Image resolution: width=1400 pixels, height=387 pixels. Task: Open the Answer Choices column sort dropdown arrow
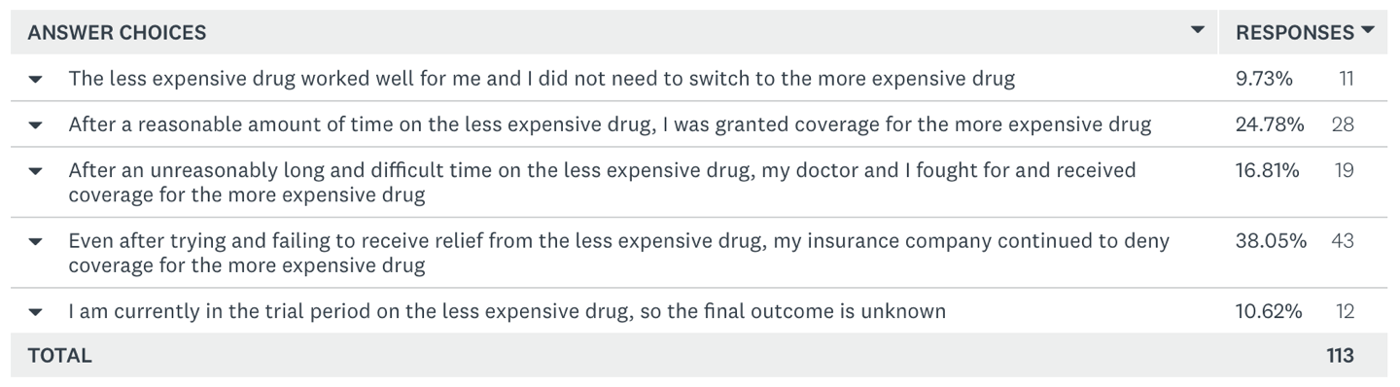click(x=1198, y=30)
